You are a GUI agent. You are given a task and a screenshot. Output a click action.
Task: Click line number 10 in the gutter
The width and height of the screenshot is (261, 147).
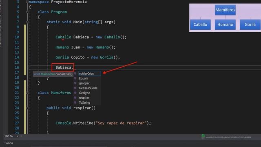pos(17,37)
